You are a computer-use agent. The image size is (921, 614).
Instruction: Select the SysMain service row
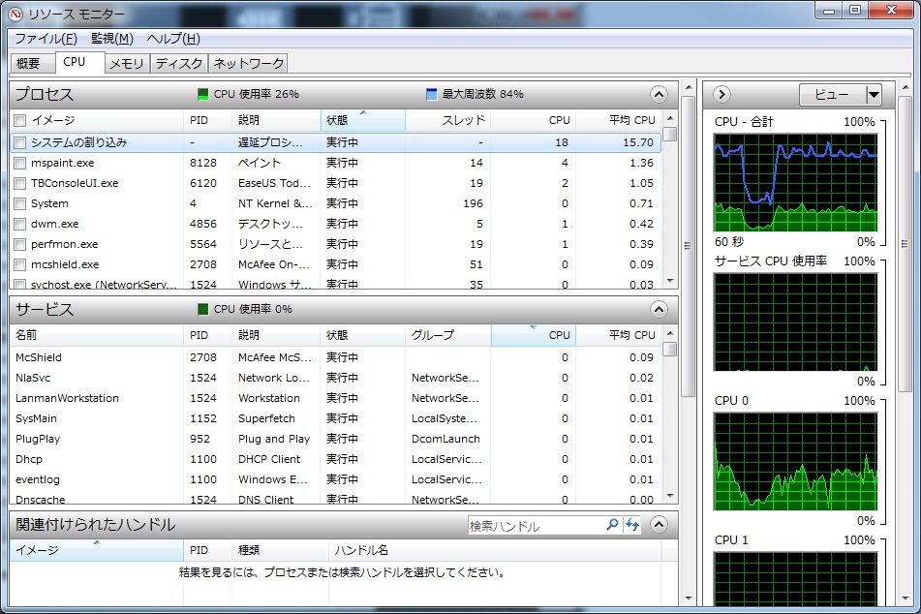point(335,418)
